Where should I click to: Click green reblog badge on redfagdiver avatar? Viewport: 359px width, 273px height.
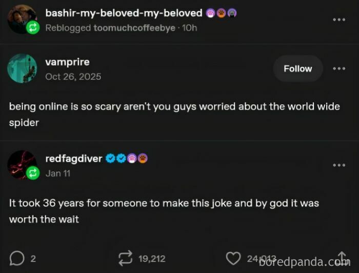click(x=33, y=173)
